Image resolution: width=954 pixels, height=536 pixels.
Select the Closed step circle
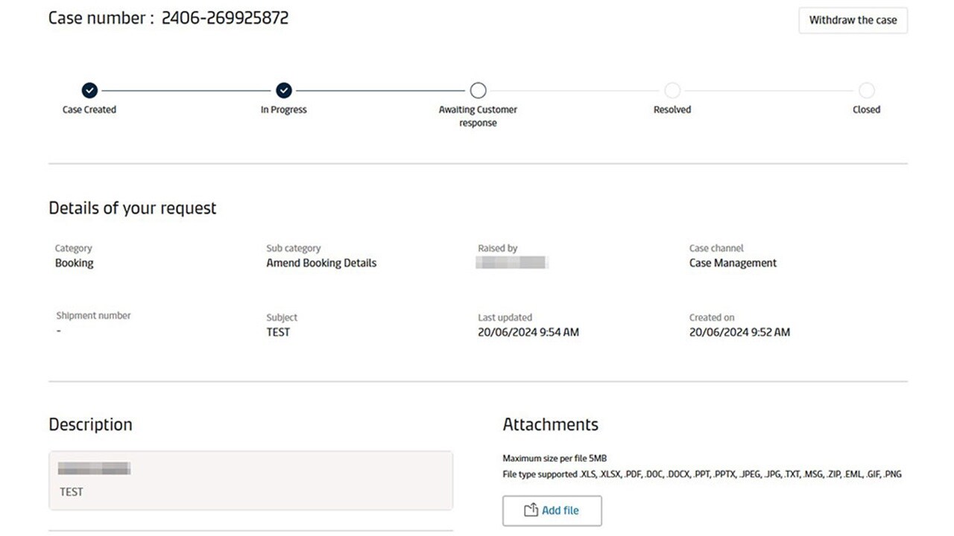coord(866,90)
